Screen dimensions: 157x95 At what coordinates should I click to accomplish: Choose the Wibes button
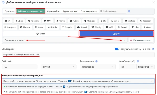[115, 21]
